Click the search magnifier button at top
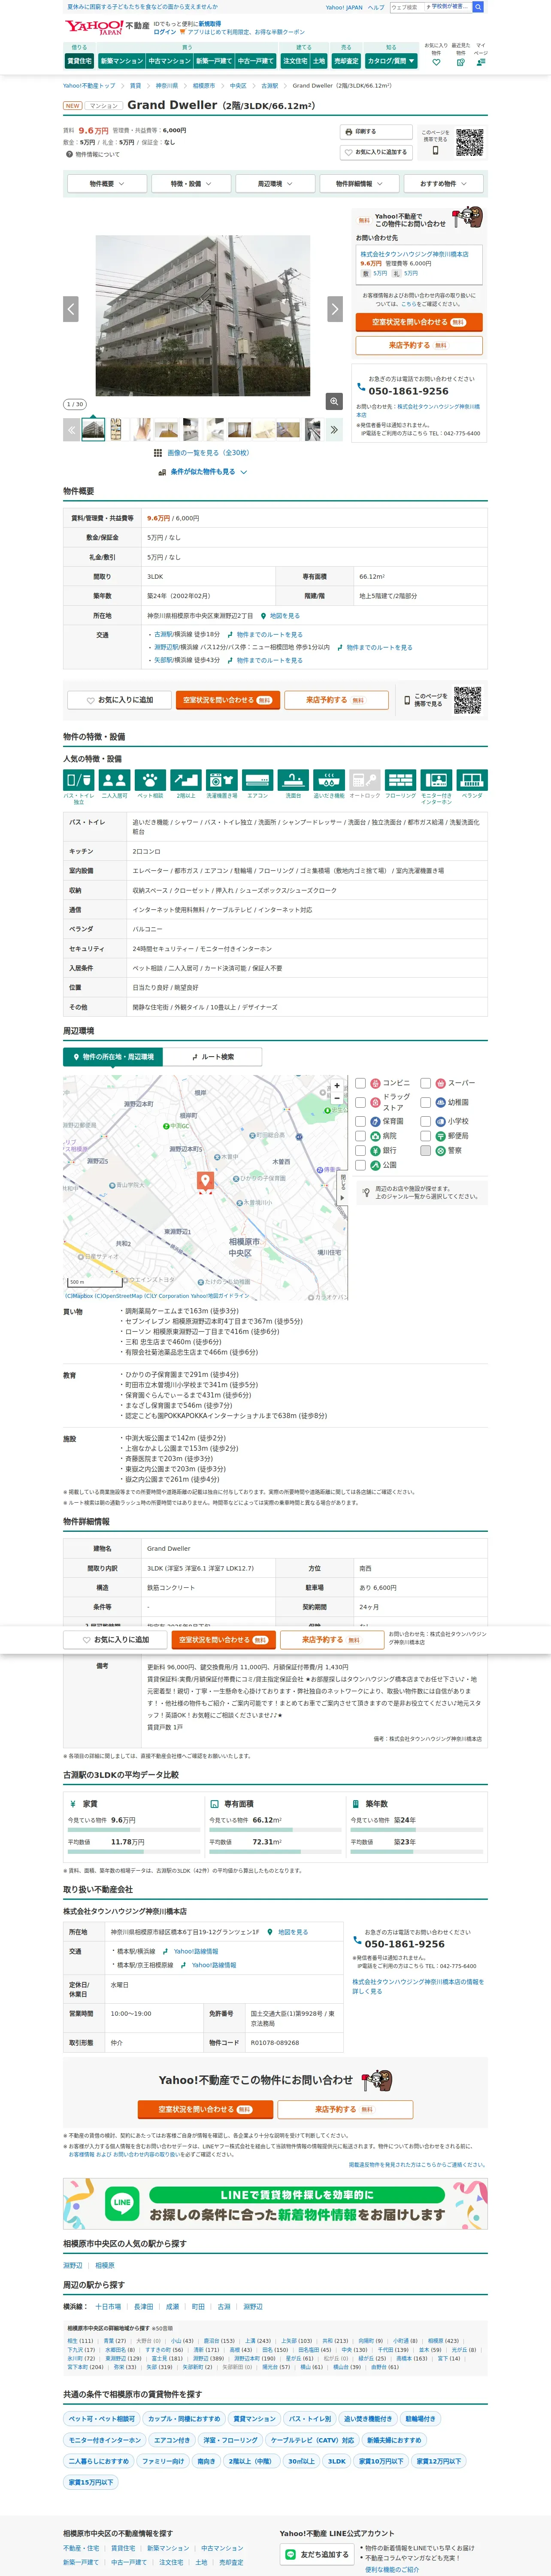The height and width of the screenshot is (2576, 551). point(478,7)
